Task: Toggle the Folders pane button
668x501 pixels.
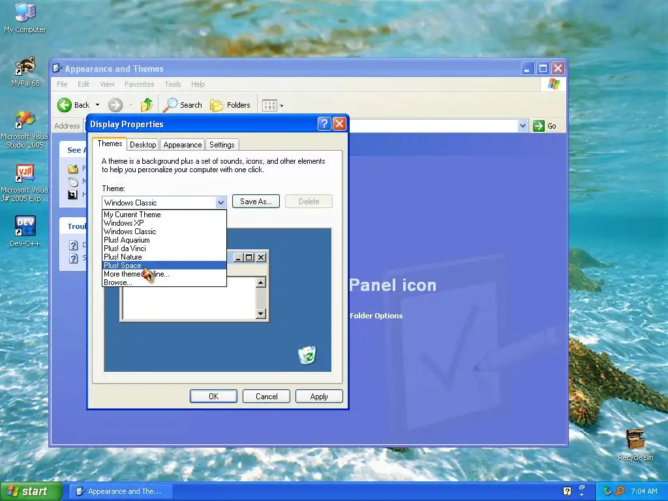Action: (x=230, y=105)
